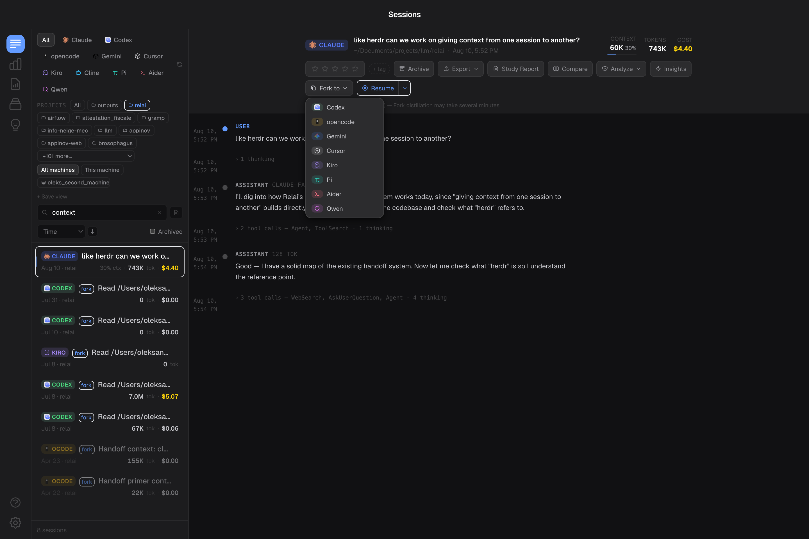This screenshot has width=809, height=539.
Task: Choose Codex in the Fork to menu
Action: coord(345,107)
